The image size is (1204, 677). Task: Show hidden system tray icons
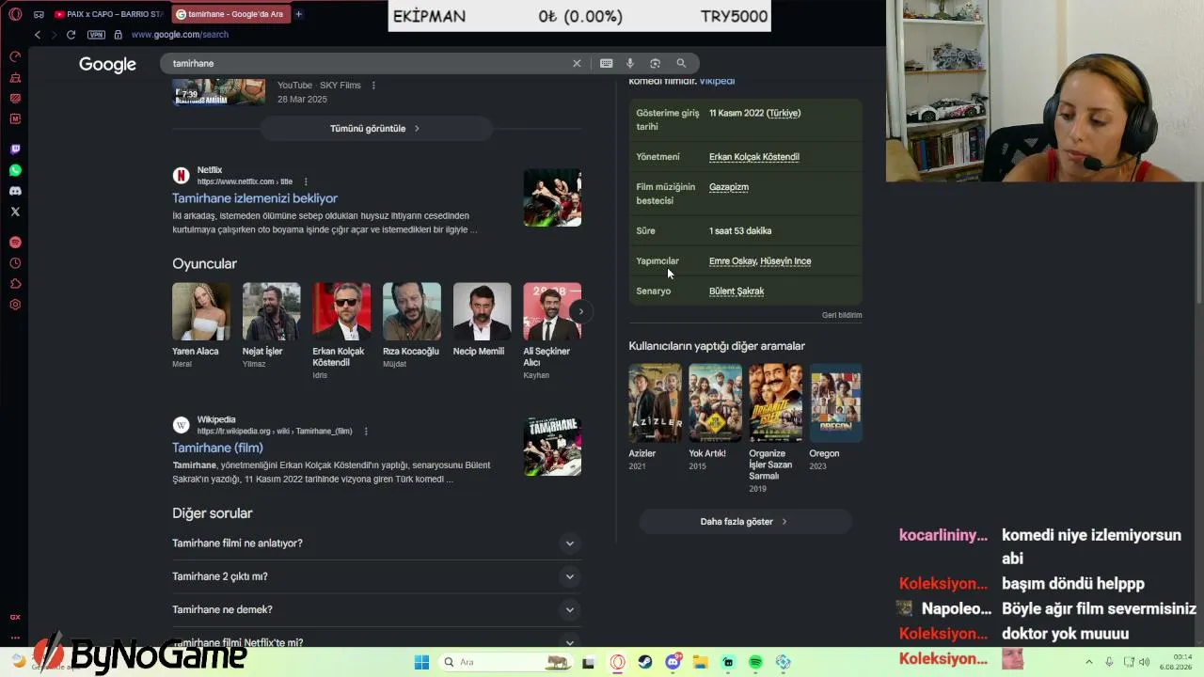pos(1089,662)
